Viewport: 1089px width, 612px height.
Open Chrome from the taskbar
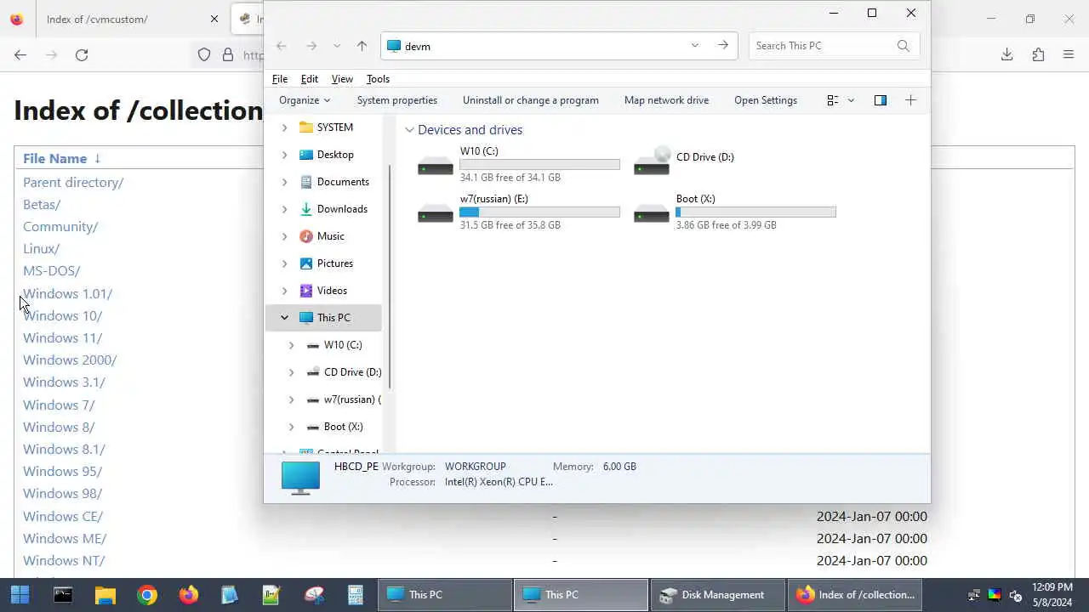pos(147,595)
